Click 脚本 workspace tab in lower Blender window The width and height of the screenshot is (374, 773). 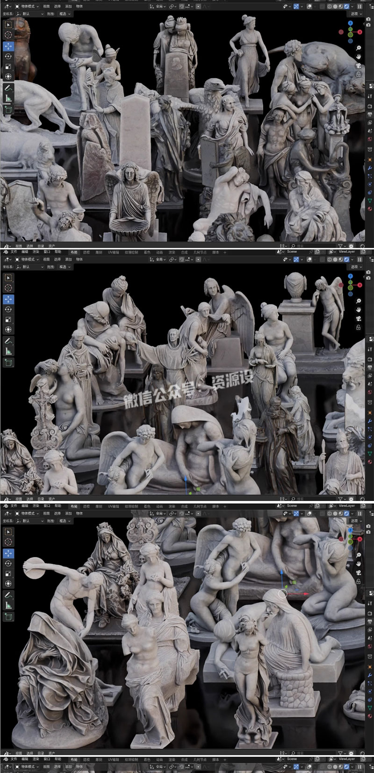pos(216,506)
